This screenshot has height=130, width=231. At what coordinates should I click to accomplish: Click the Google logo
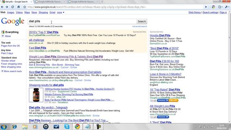point(13,22)
